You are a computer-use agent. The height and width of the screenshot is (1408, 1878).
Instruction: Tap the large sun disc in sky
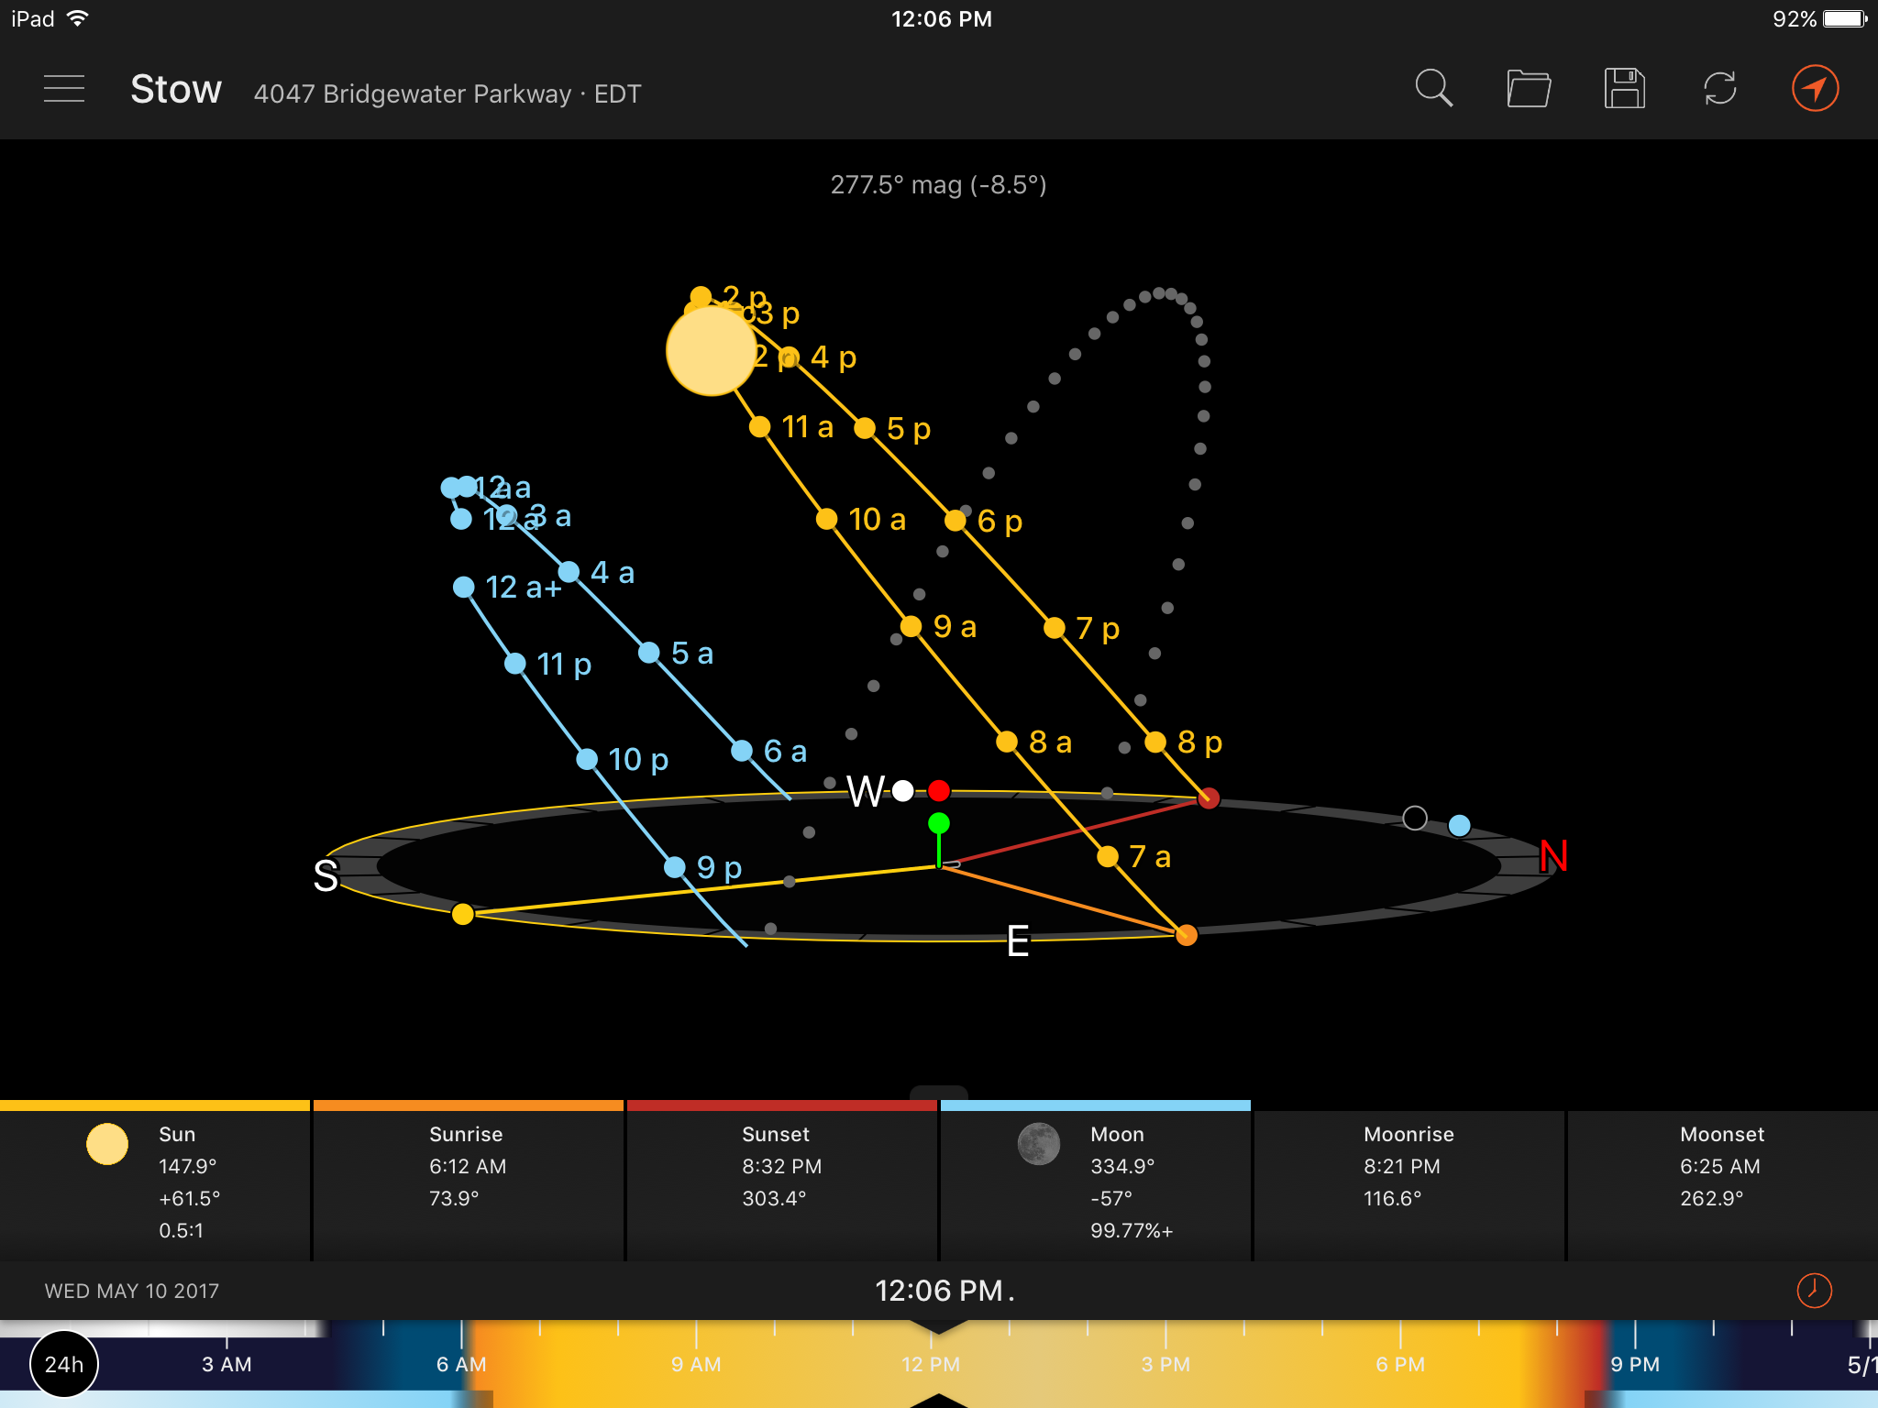(x=712, y=350)
